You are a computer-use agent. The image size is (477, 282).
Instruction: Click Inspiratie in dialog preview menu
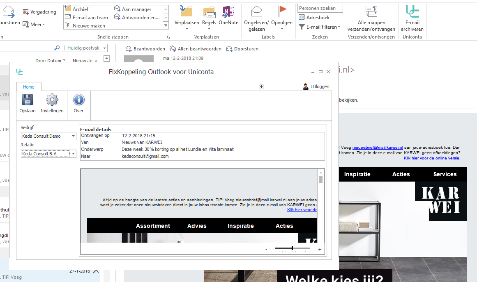tap(241, 226)
